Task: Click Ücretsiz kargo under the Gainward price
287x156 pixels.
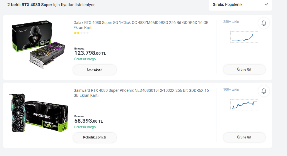Action: pyautogui.click(x=85, y=127)
